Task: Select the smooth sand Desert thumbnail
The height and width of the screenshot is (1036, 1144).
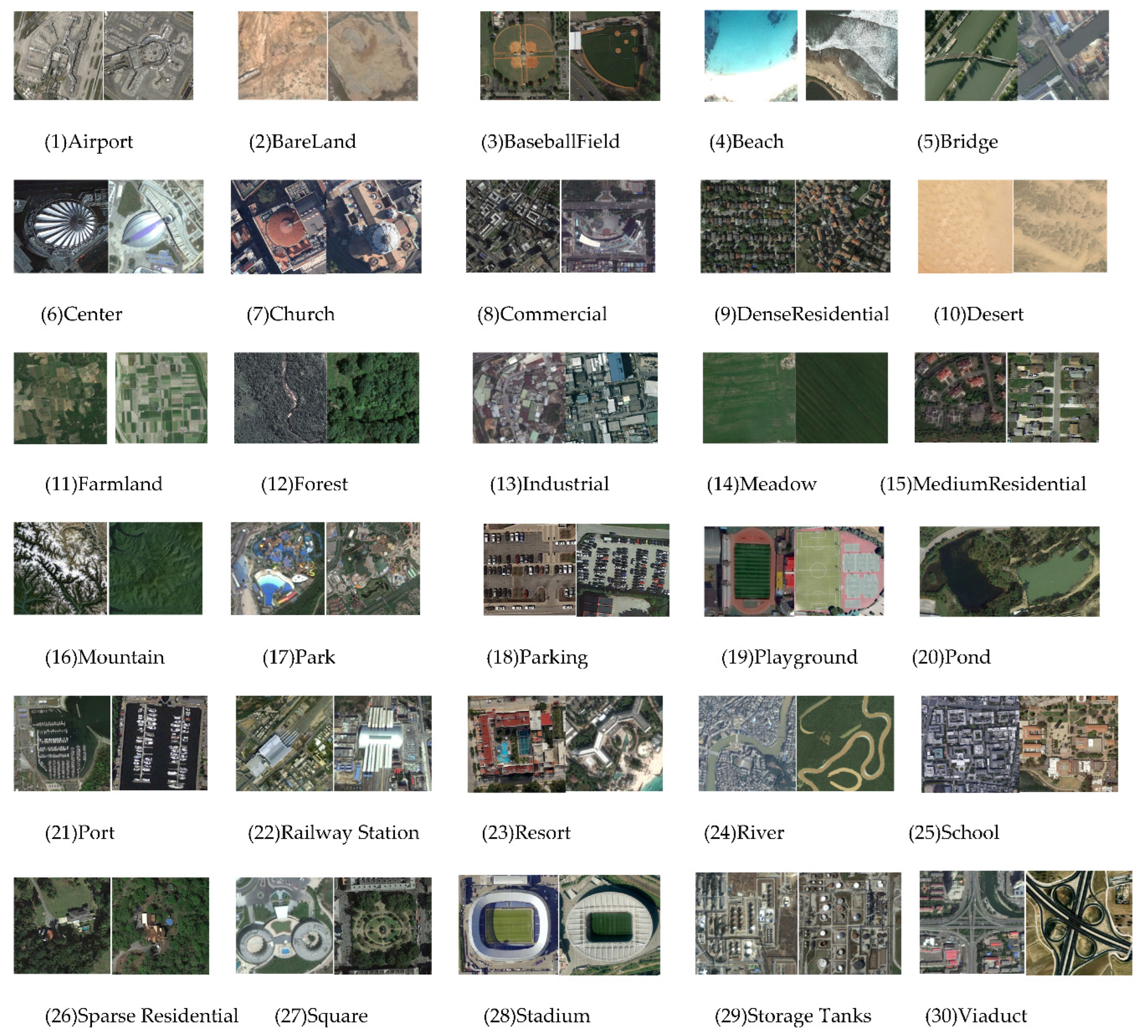Action: click(965, 227)
